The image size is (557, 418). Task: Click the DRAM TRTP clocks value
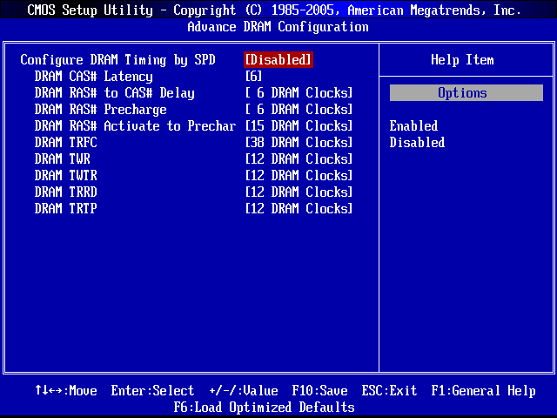pyautogui.click(x=299, y=209)
